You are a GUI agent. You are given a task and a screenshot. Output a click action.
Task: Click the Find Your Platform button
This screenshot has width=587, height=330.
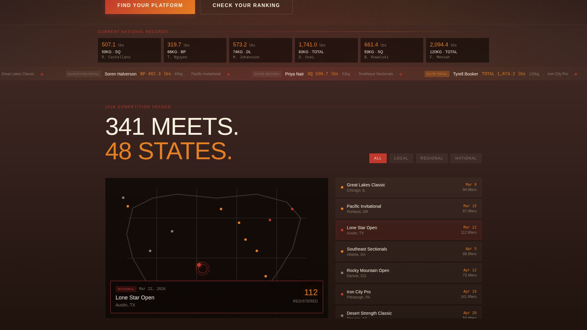click(150, 6)
